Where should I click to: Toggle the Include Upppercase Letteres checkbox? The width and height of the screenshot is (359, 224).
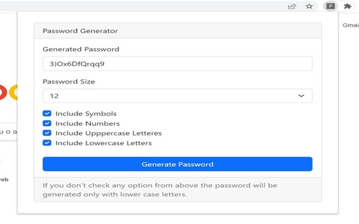46,133
